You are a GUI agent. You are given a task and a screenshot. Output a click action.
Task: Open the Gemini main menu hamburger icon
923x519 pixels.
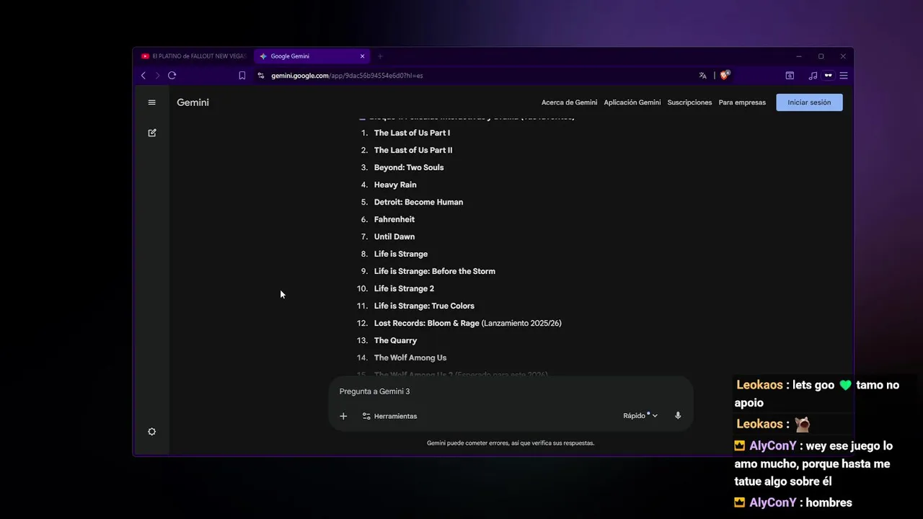151,102
